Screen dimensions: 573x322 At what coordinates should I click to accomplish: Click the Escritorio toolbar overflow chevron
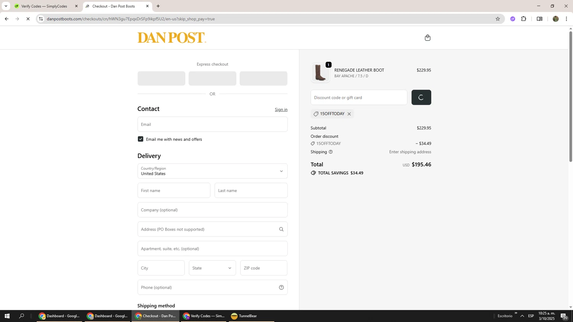pyautogui.click(x=516, y=313)
